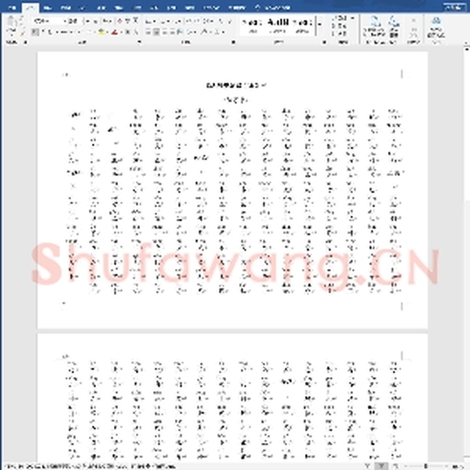Toggle Bold formatting
Image resolution: width=470 pixels, height=470 pixels.
coord(35,32)
